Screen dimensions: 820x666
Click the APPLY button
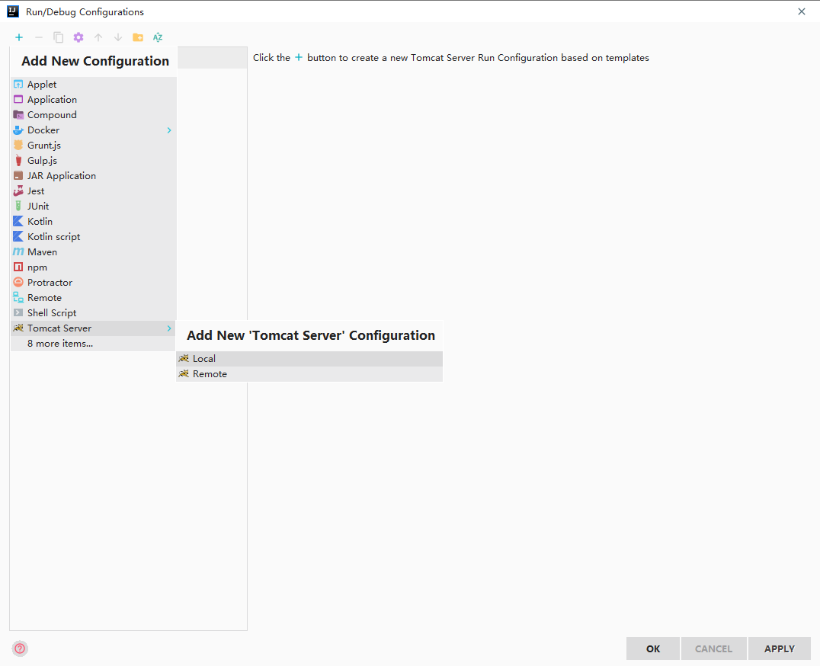pyautogui.click(x=779, y=648)
